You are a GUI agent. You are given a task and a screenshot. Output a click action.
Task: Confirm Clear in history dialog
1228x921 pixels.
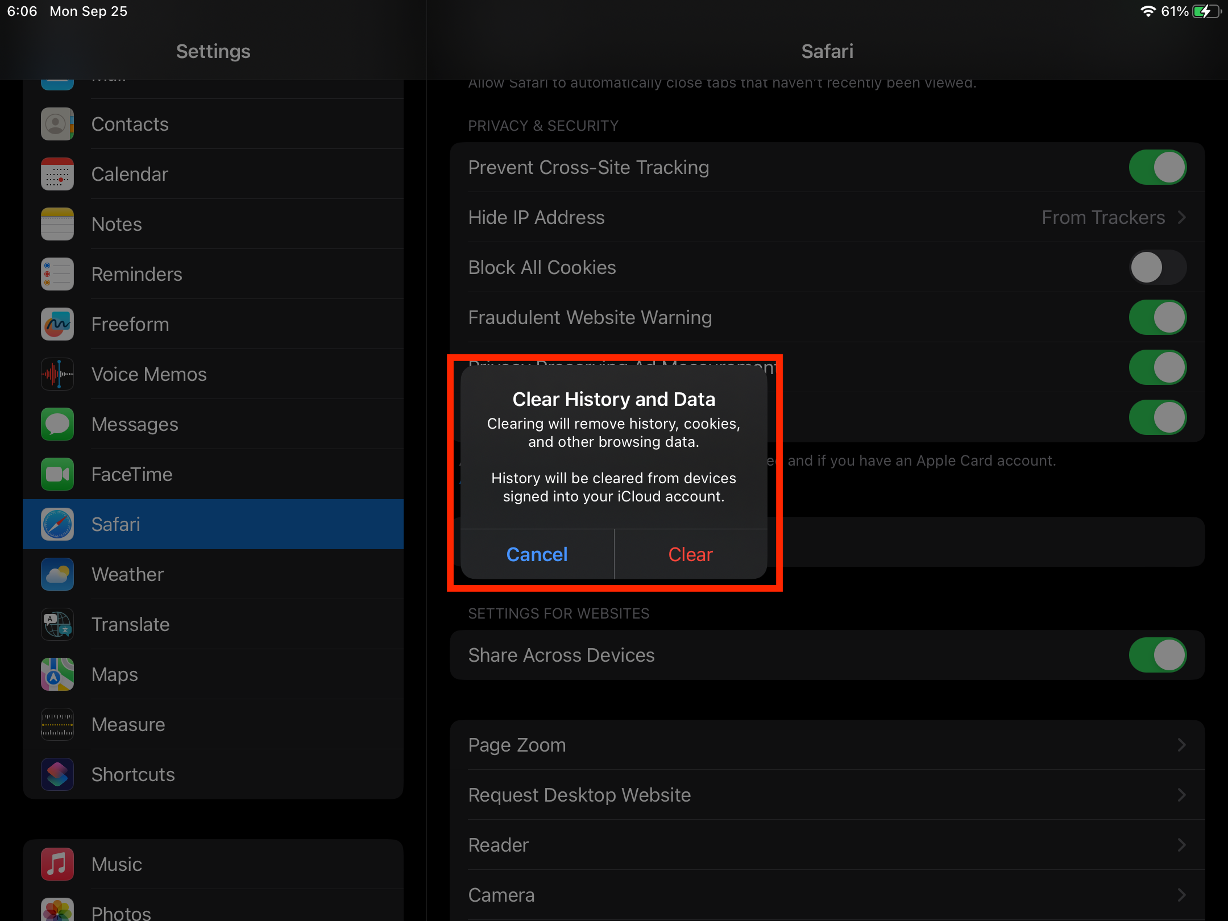[x=691, y=554]
